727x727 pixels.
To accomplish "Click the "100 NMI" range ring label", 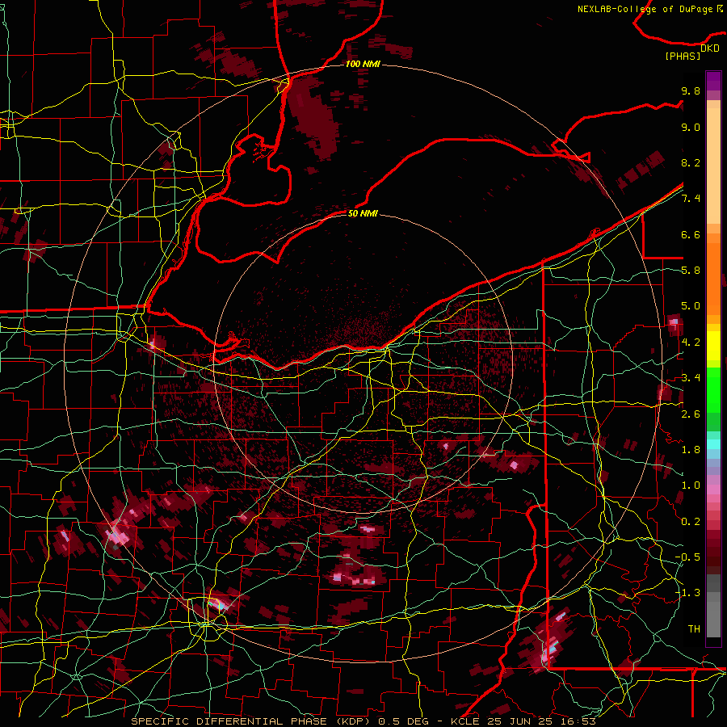I will [x=363, y=64].
